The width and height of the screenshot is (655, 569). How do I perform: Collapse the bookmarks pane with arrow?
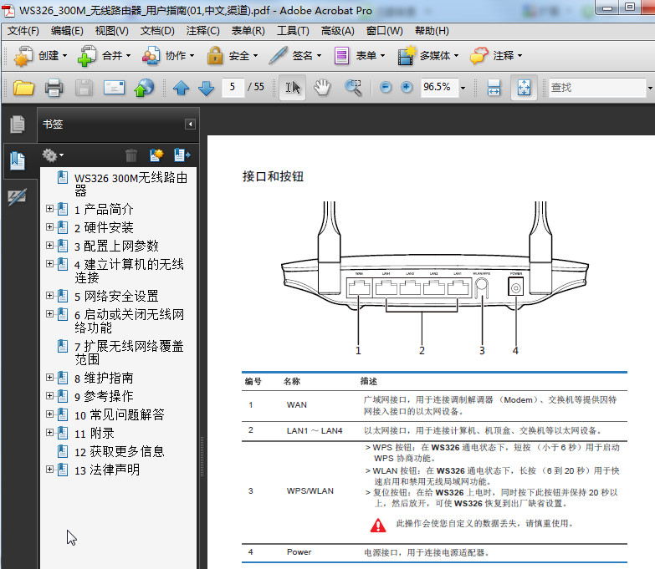190,124
